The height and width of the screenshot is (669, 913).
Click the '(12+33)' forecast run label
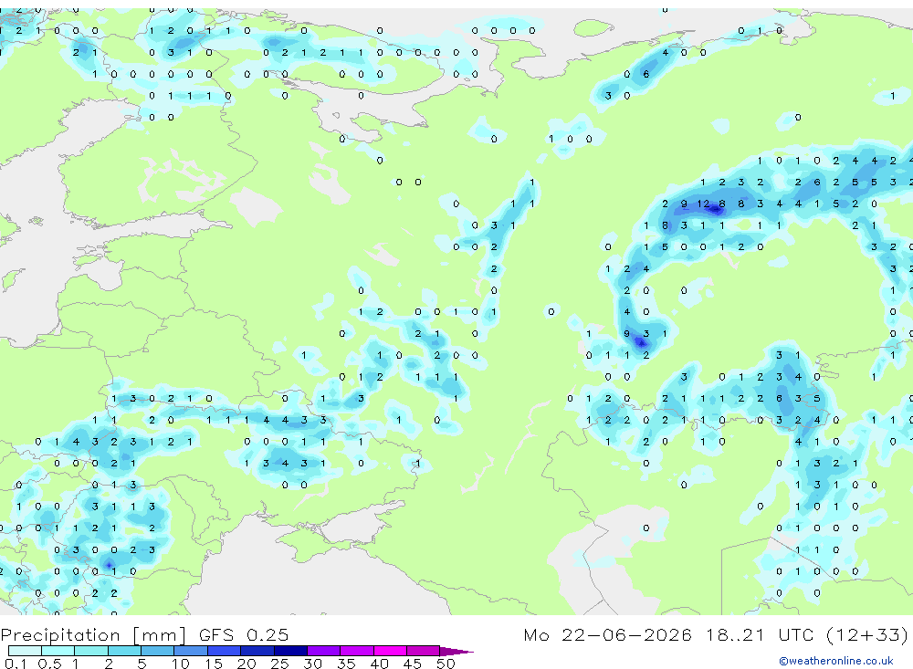tap(867, 634)
